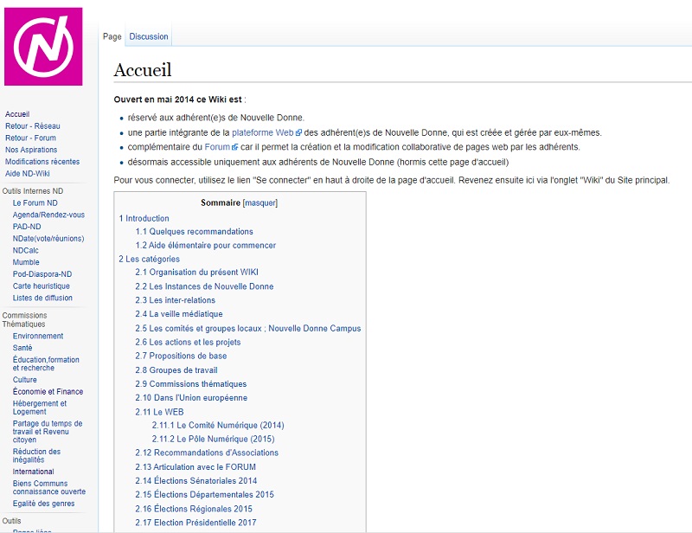This screenshot has width=692, height=533.
Task: Jump to '2.9 Commissions thématiques' section
Action: (191, 384)
